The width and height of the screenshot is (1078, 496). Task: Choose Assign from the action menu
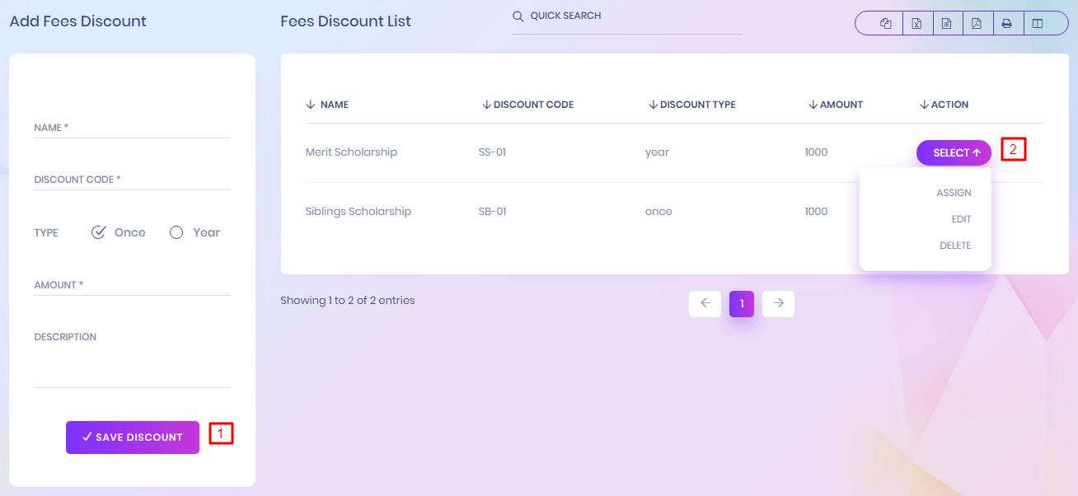954,193
